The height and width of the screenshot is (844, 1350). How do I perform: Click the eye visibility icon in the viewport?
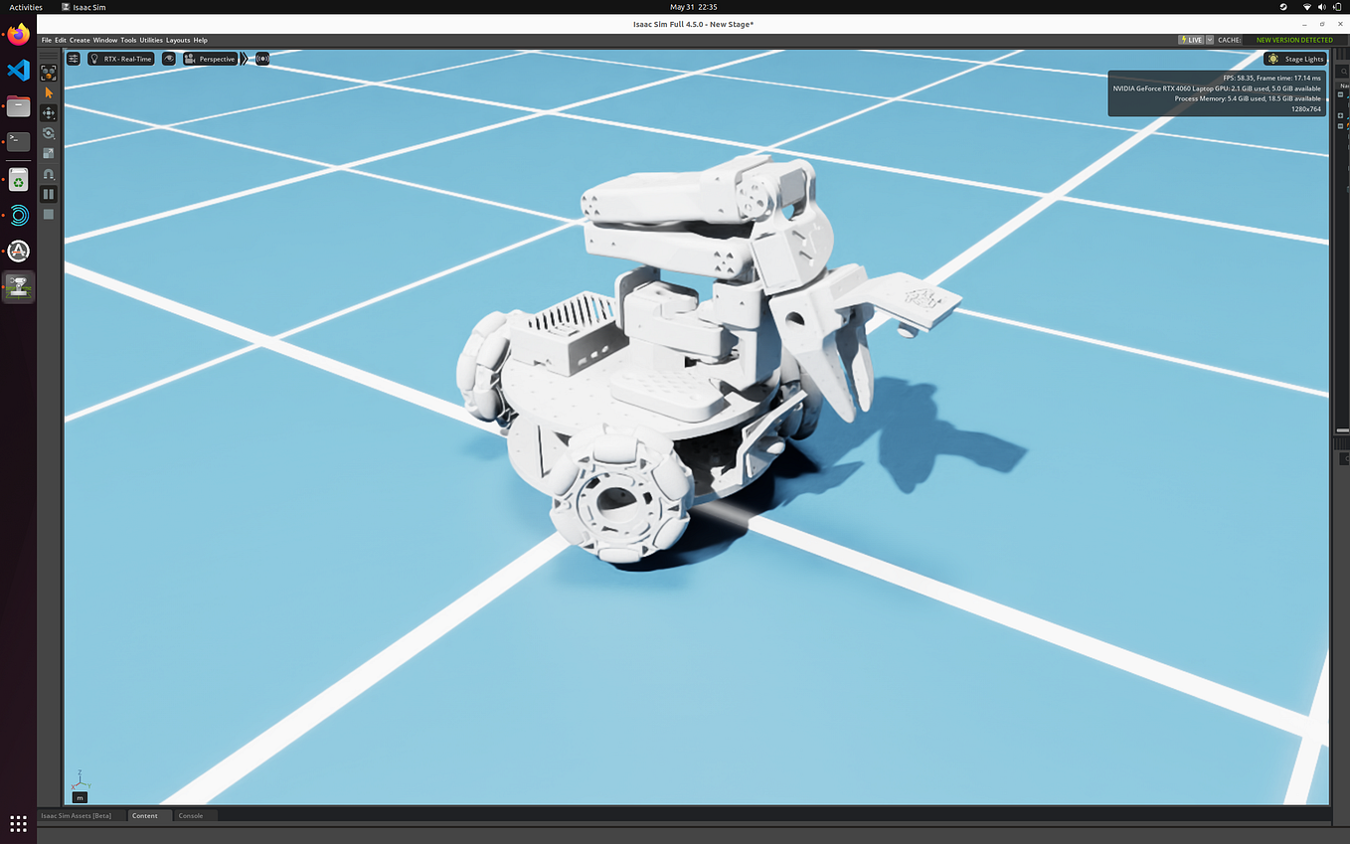point(170,59)
